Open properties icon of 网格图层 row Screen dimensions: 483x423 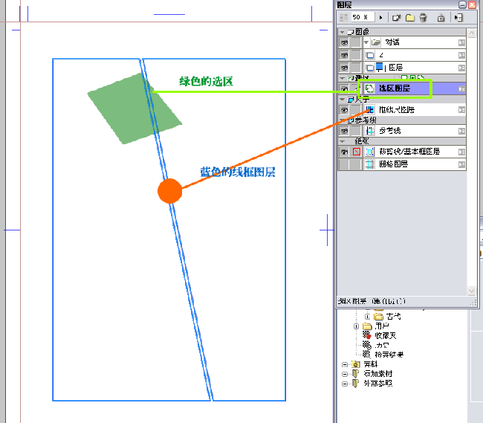(461, 164)
